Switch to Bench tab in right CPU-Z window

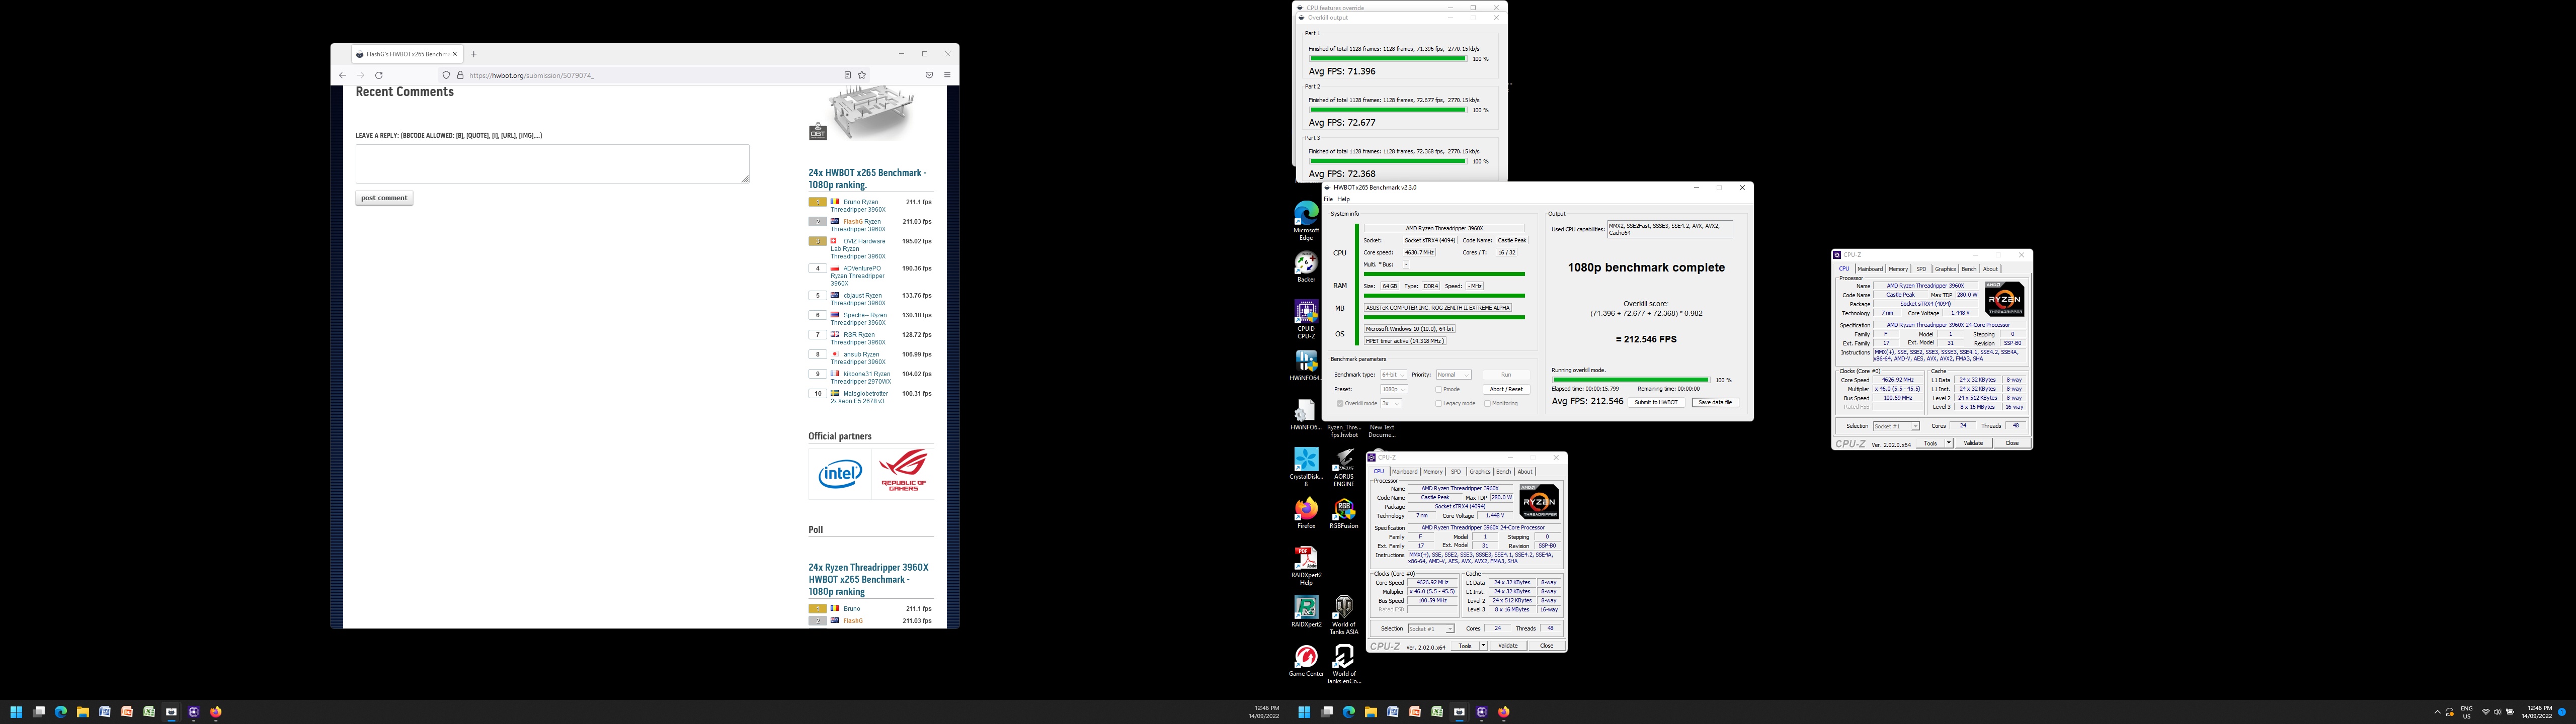pos(1969,269)
